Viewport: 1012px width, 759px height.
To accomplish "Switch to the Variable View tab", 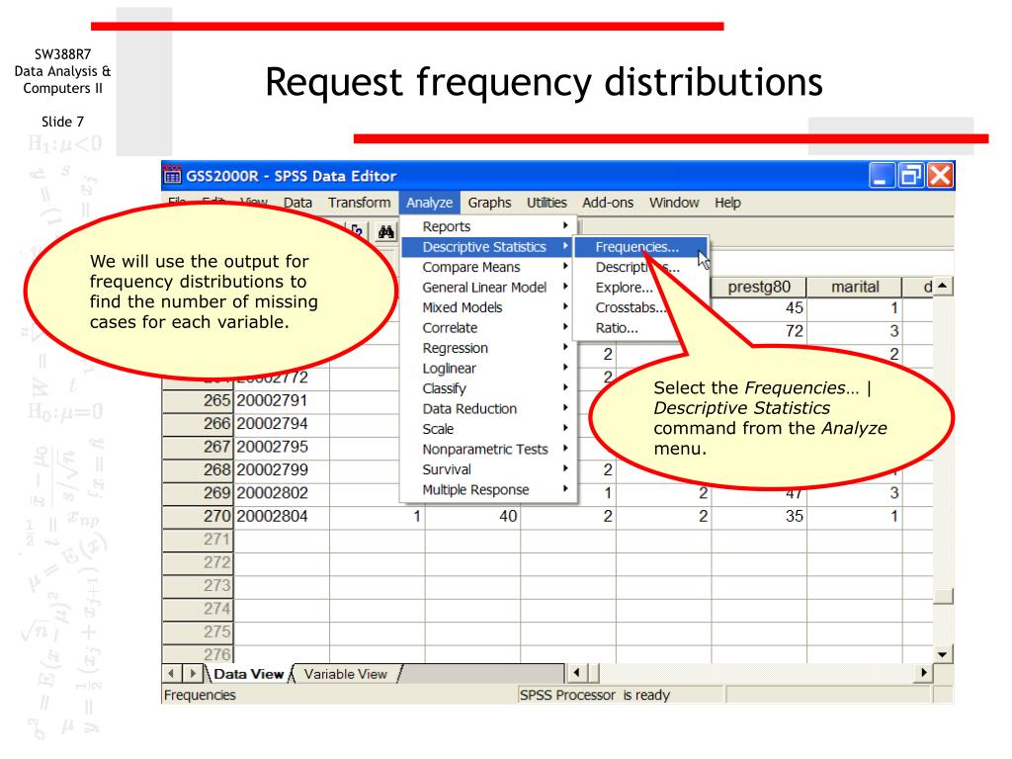I will [x=345, y=674].
